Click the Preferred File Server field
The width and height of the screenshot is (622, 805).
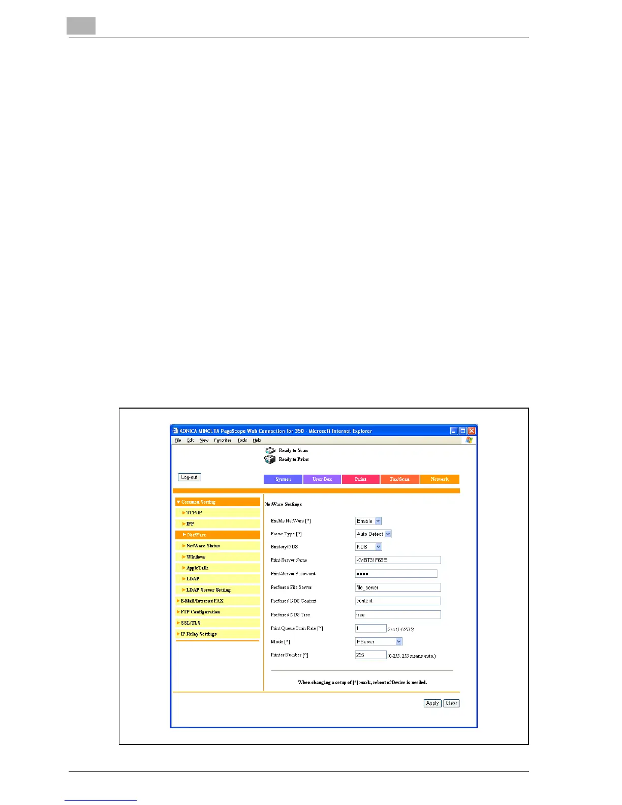coord(398,587)
